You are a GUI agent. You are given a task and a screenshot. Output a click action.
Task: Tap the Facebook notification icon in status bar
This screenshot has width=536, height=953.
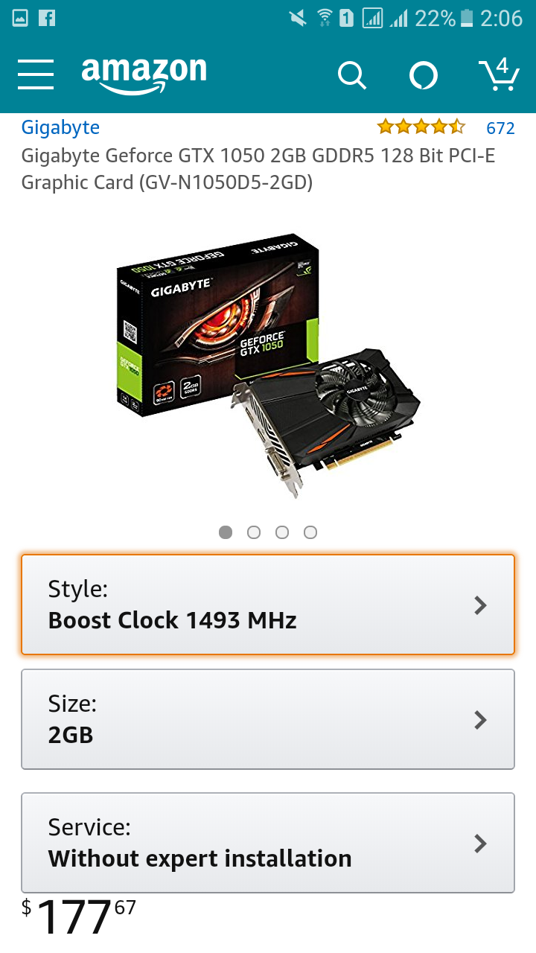click(x=46, y=18)
